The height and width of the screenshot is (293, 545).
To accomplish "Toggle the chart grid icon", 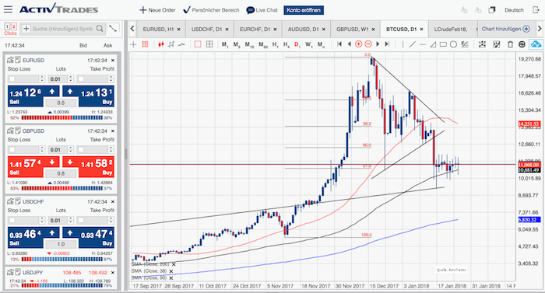I will click(x=145, y=44).
